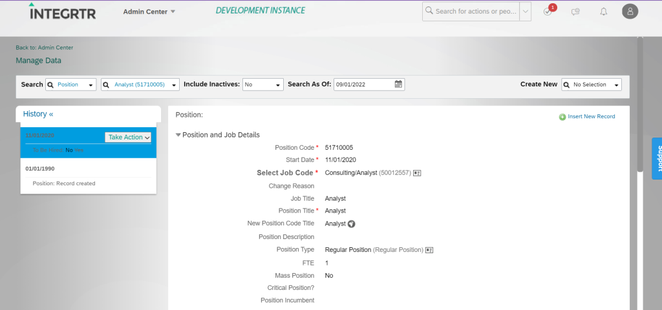Open the Support side tab

click(656, 158)
